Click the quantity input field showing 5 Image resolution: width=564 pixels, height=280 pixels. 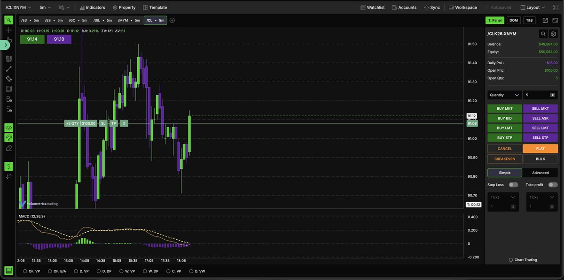point(540,95)
